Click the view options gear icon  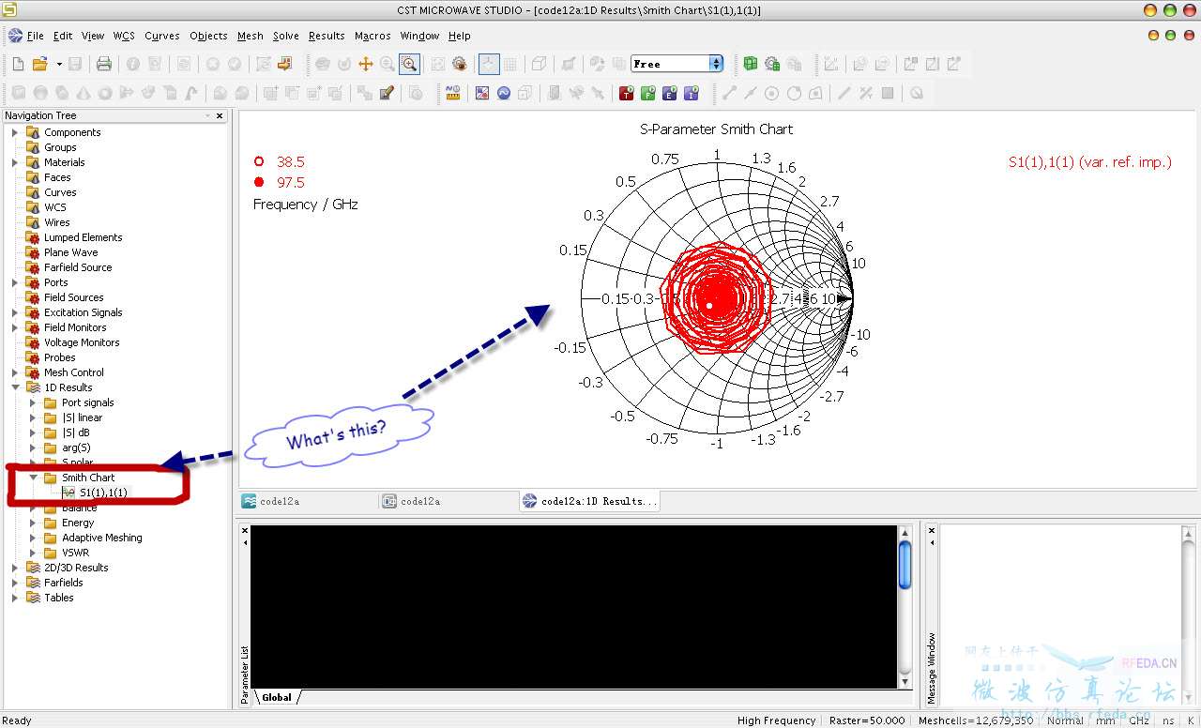click(459, 64)
